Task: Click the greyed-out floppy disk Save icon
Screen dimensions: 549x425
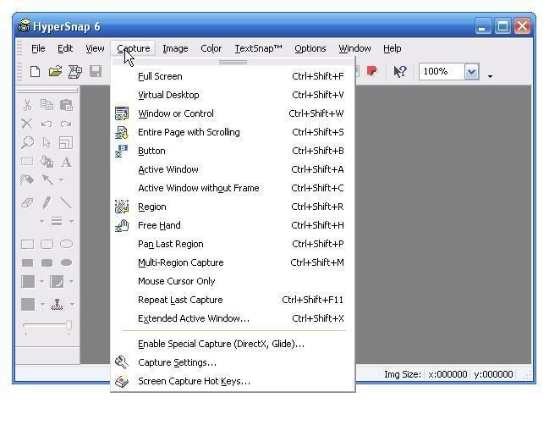Action: coord(96,71)
